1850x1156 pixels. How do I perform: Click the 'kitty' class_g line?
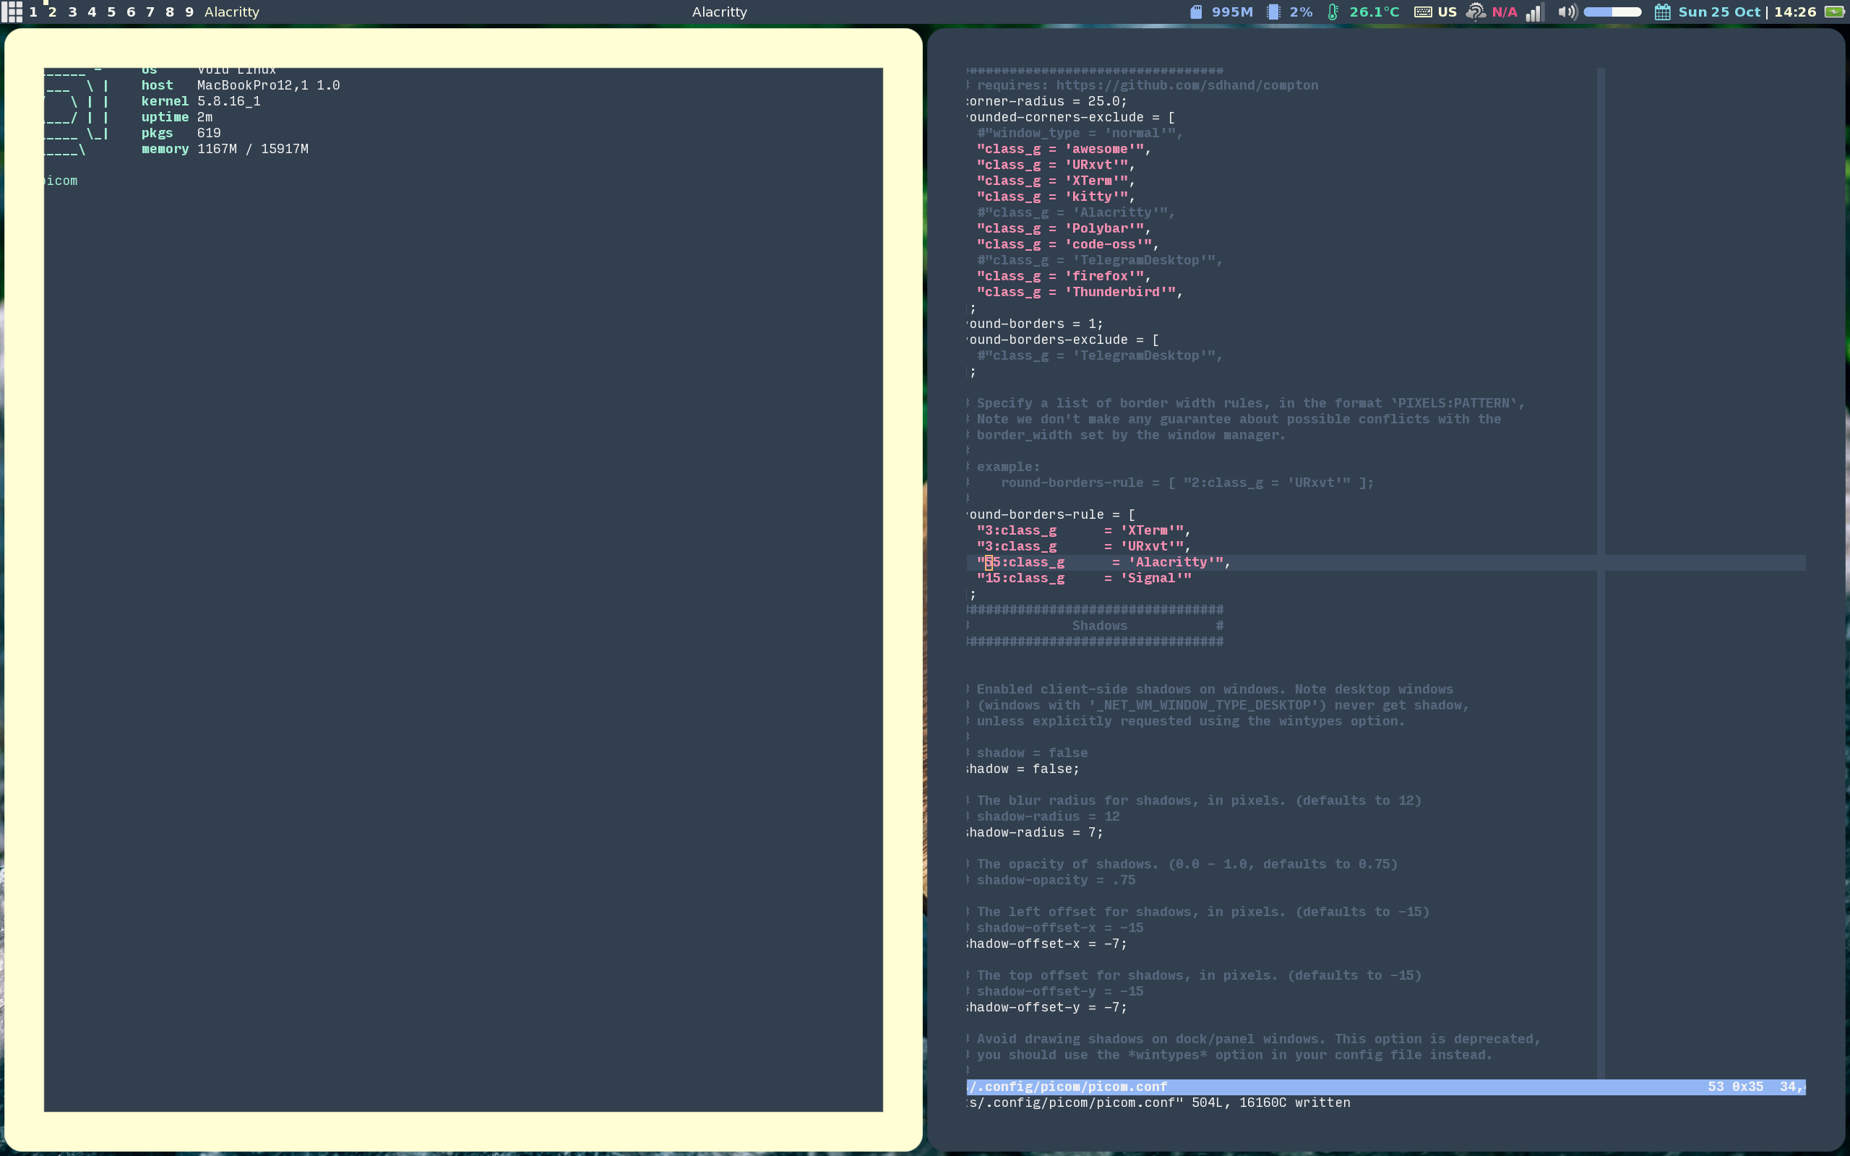(1056, 197)
